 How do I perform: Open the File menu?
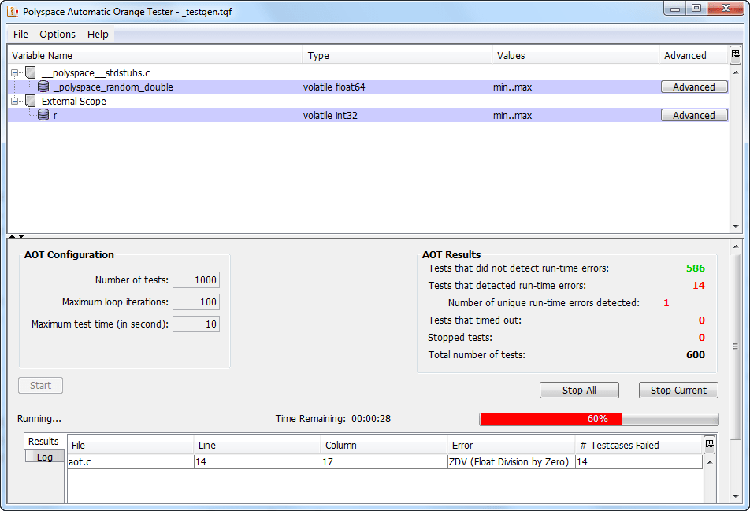[20, 35]
